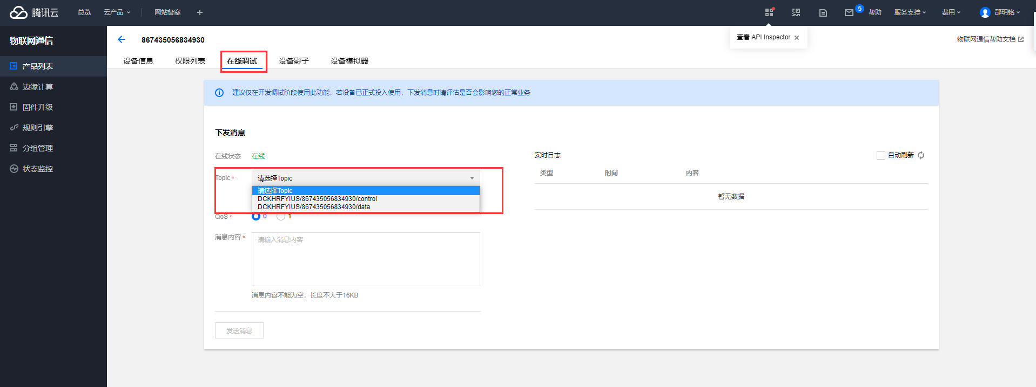The width and height of the screenshot is (1036, 387).
Task: Open 状态监控 in the sidebar
Action: (x=53, y=169)
